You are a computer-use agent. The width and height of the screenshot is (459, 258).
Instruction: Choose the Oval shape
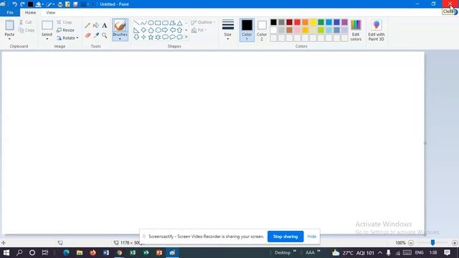[151, 23]
